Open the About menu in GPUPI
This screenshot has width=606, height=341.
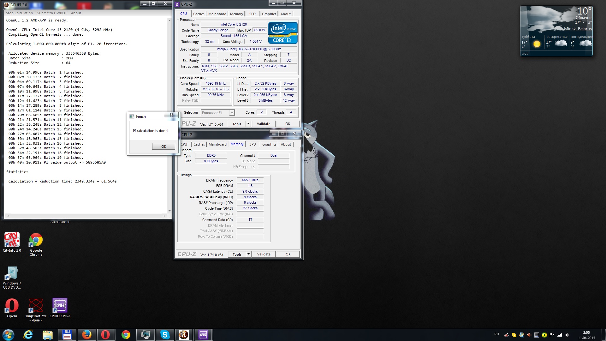76,13
